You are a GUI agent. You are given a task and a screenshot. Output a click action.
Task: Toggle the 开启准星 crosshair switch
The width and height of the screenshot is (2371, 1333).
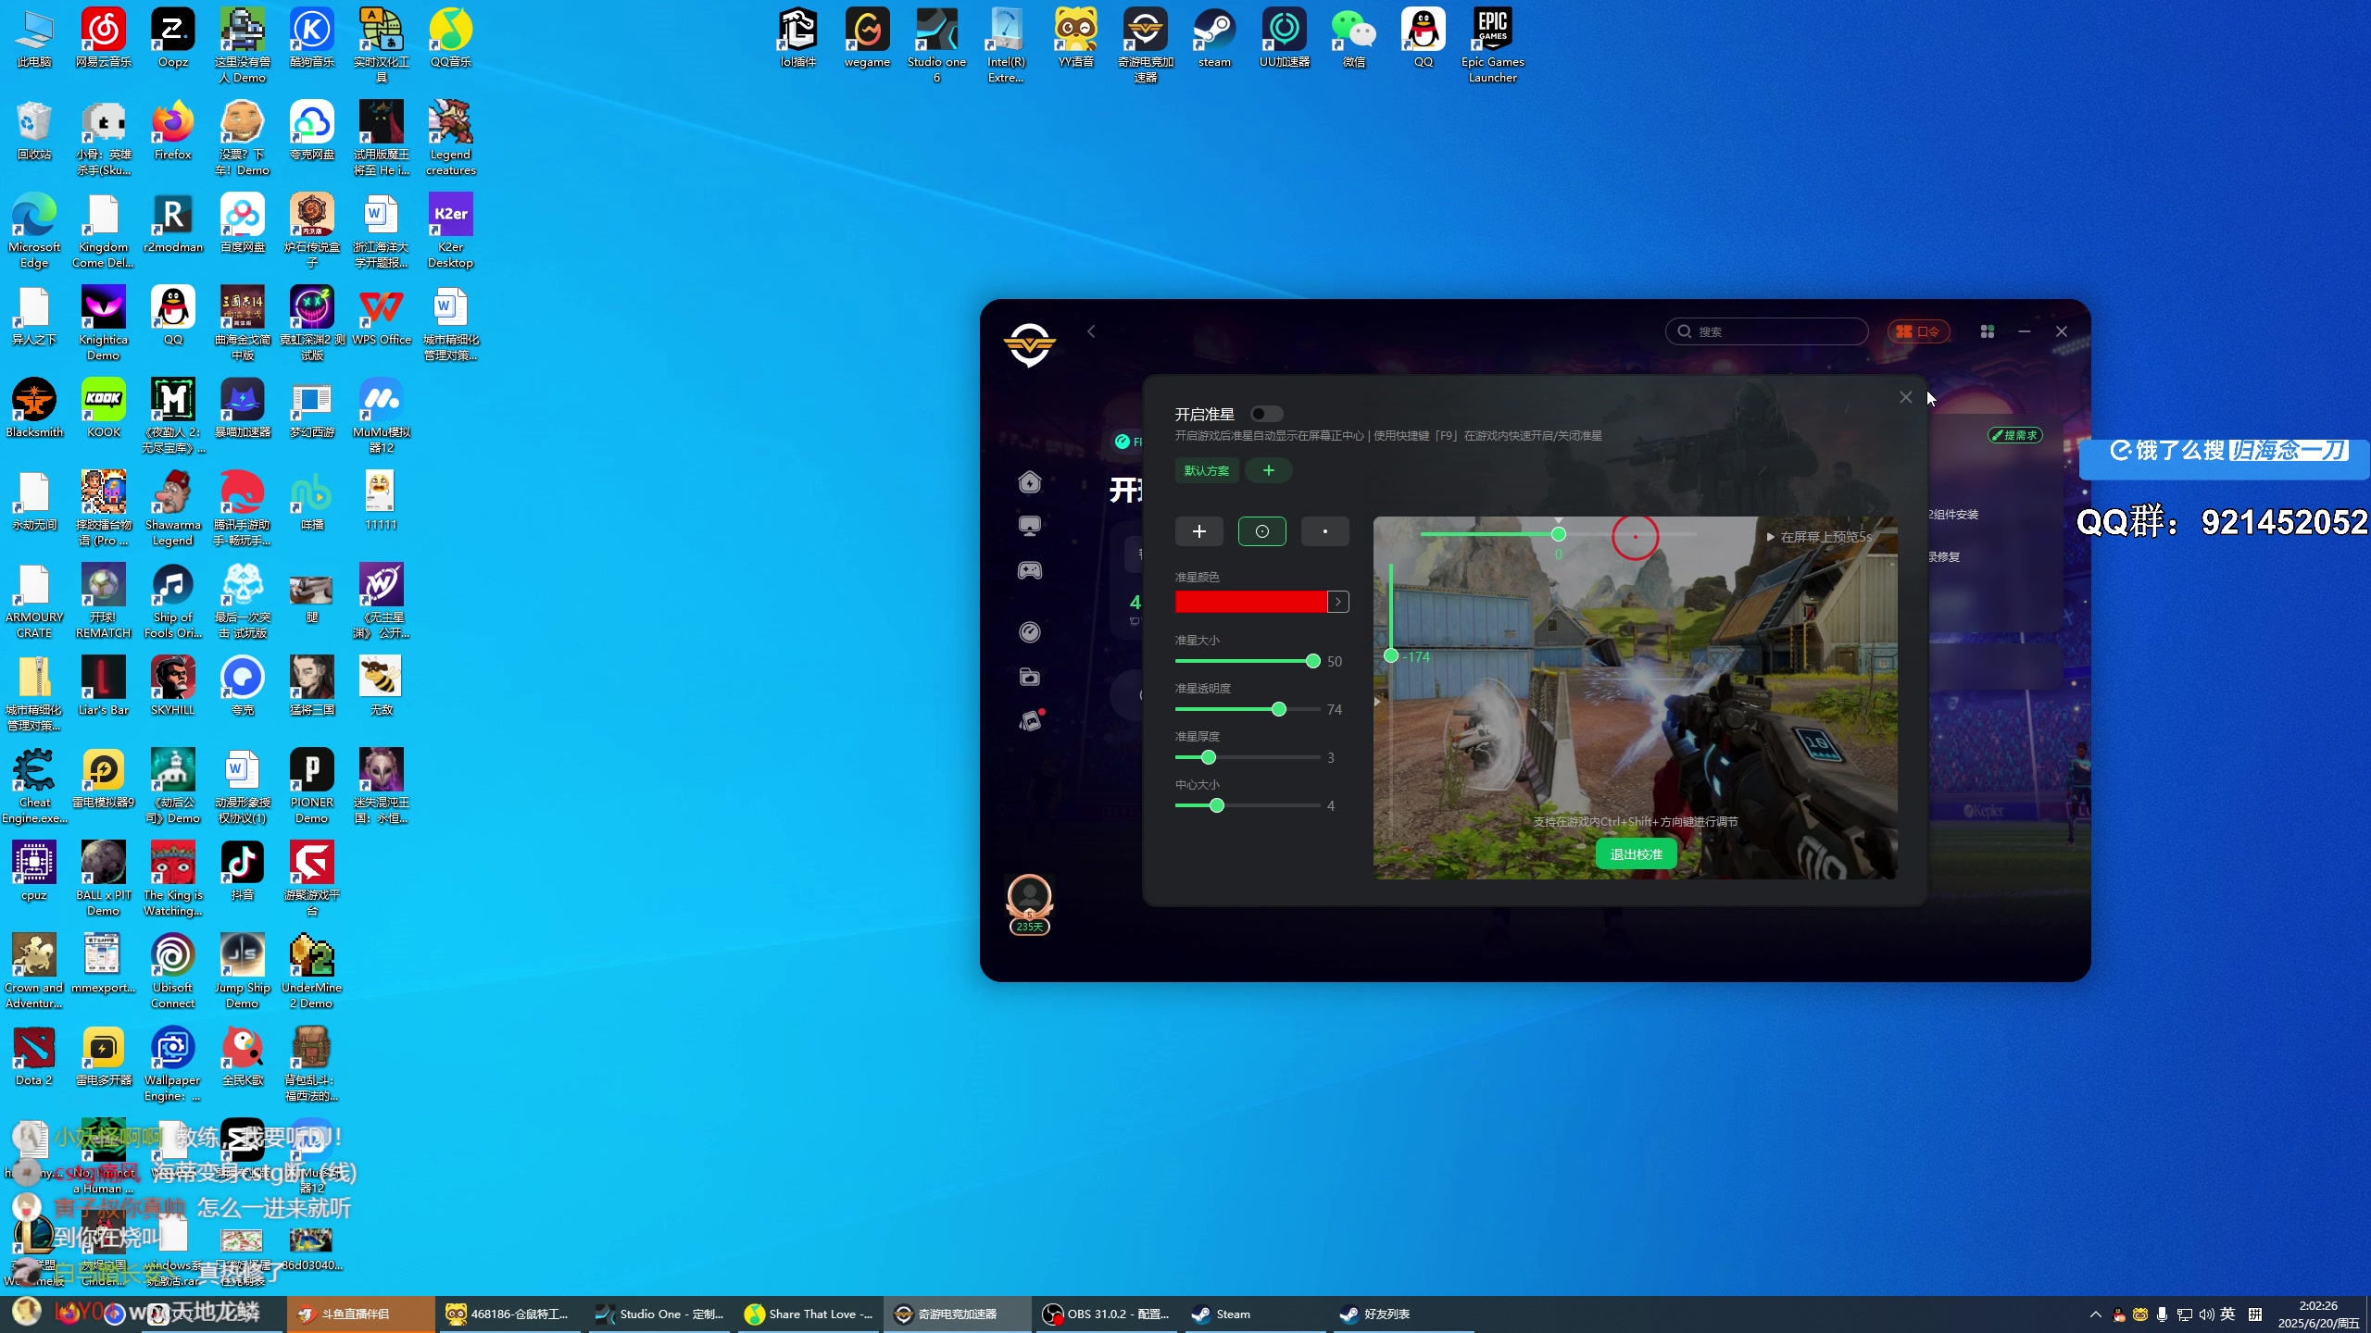pos(1266,414)
